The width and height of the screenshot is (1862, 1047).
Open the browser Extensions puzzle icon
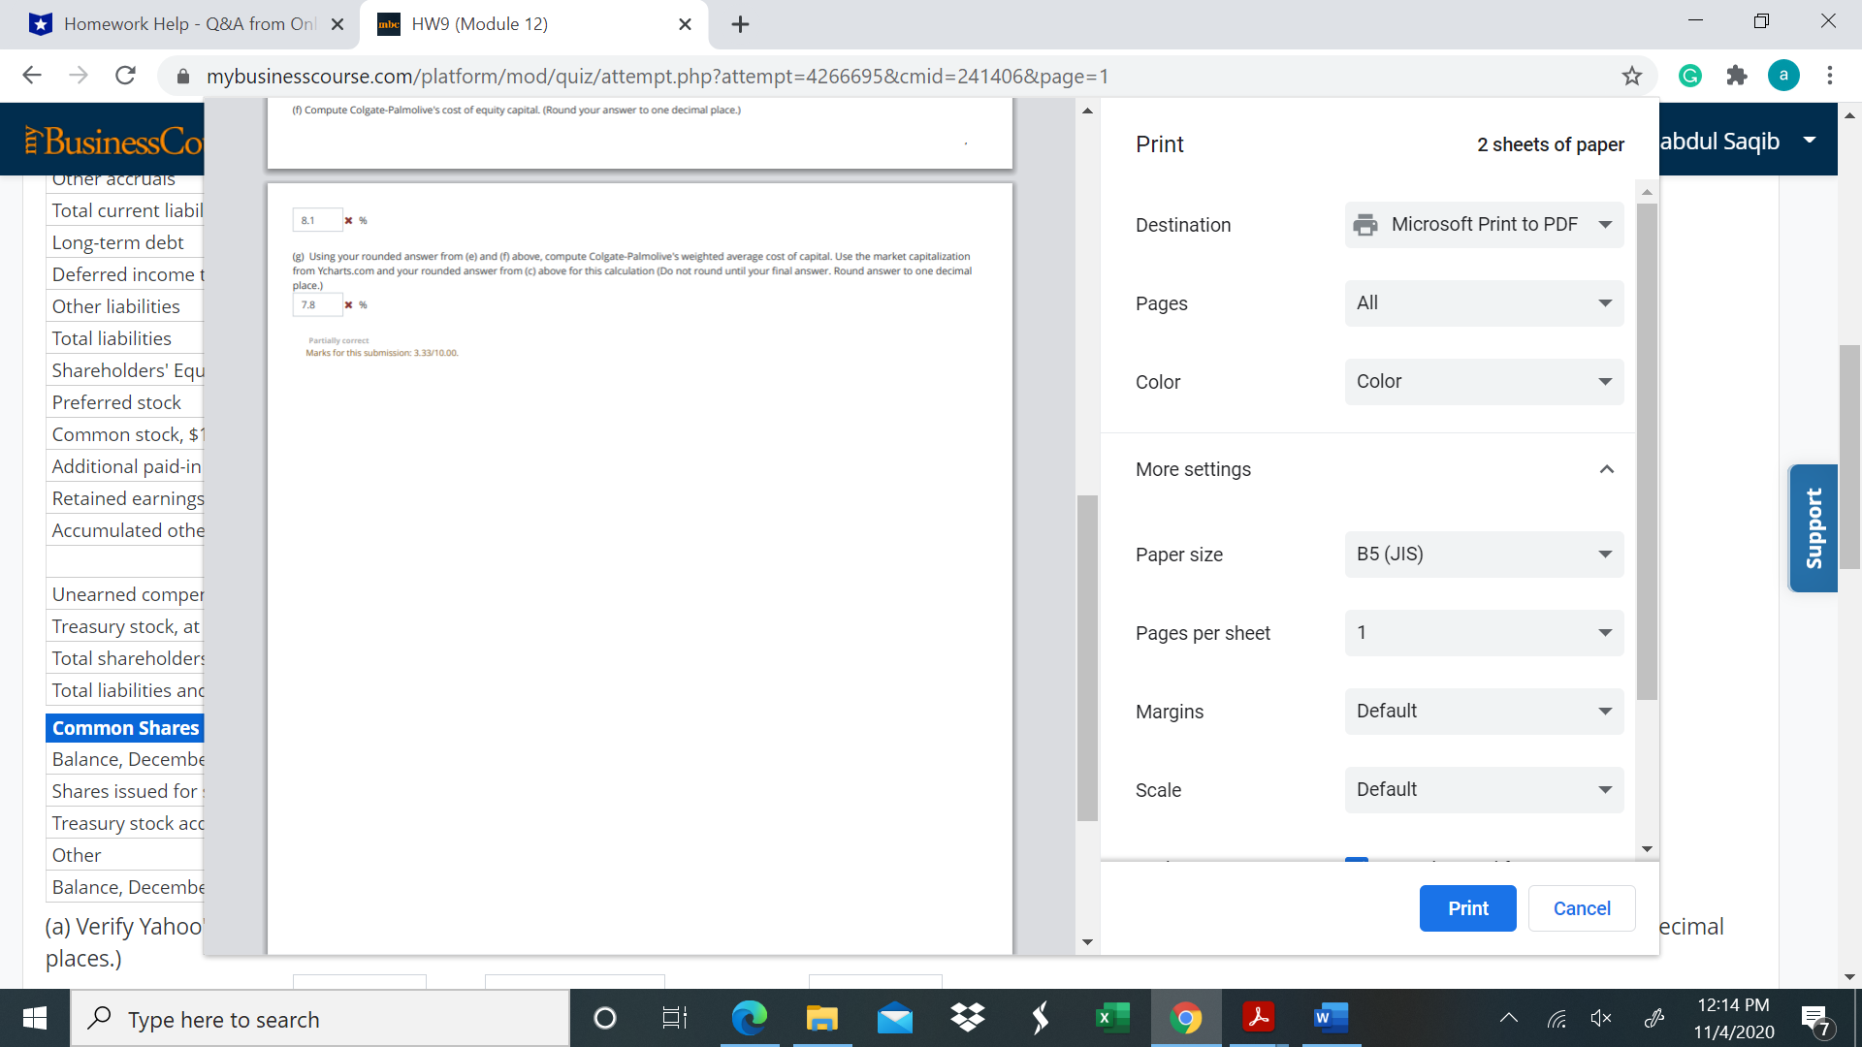coord(1737,76)
